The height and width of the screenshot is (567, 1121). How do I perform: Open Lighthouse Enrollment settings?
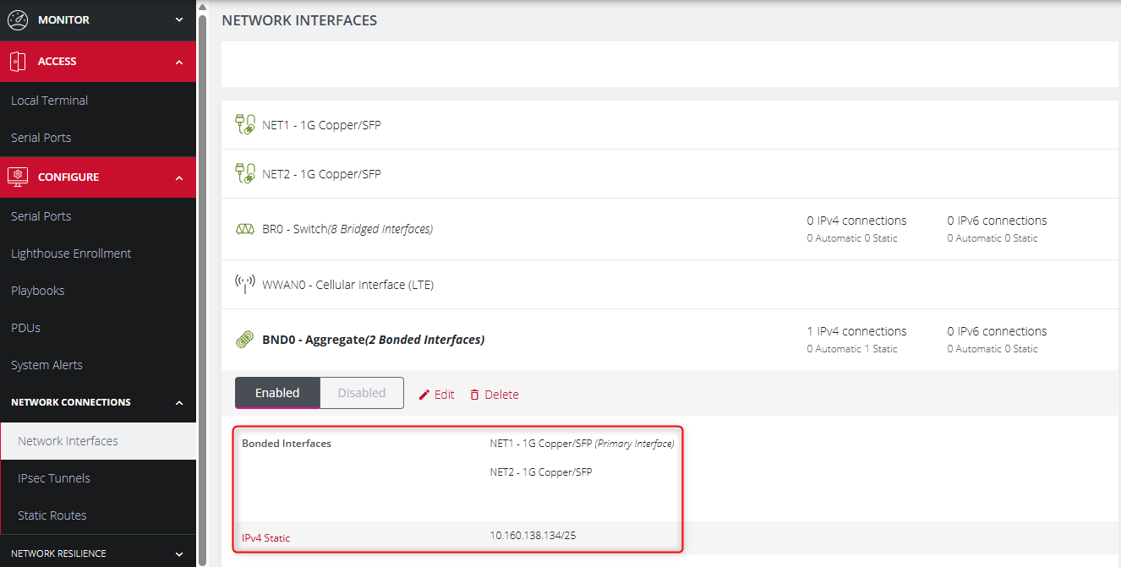point(71,254)
